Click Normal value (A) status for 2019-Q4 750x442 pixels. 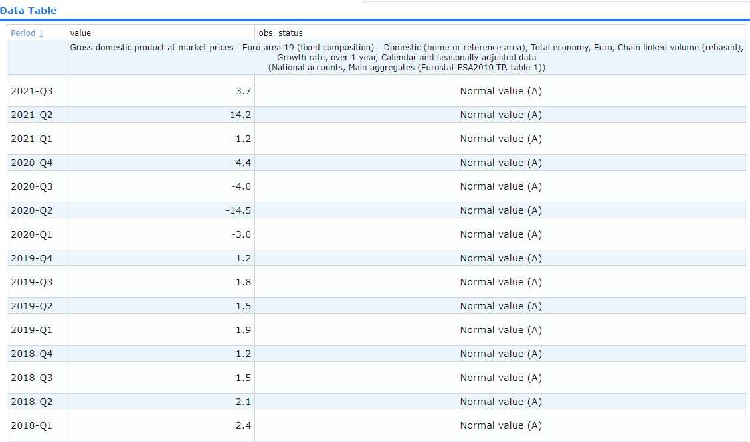(500, 258)
